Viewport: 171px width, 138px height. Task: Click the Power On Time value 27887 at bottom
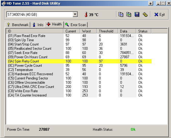pyautogui.click(x=44, y=130)
